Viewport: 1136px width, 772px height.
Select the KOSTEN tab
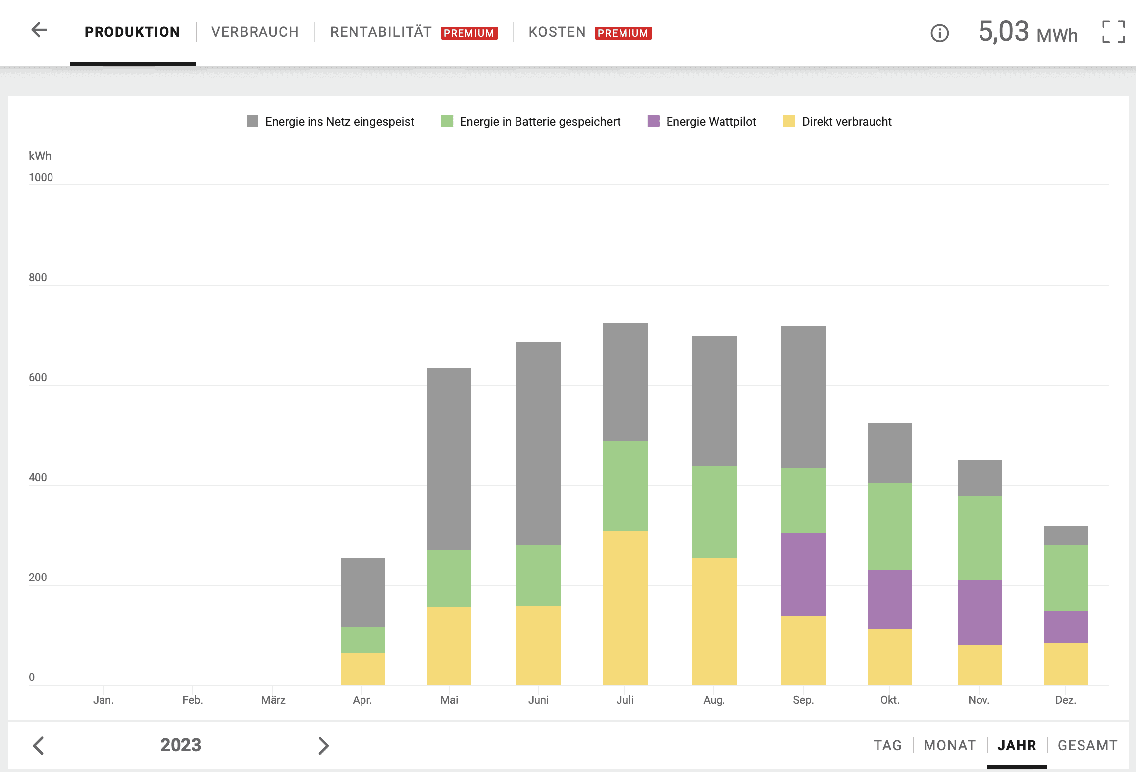(x=557, y=32)
